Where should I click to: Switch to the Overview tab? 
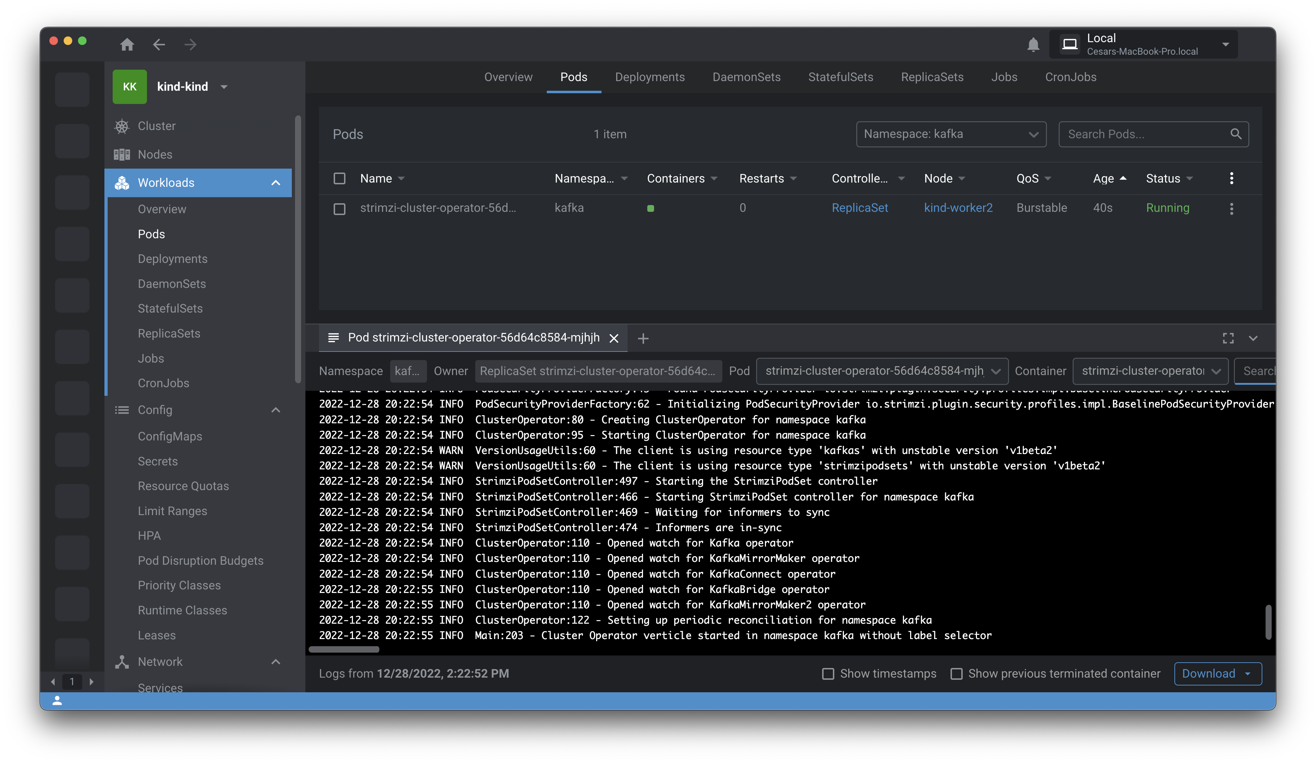tap(508, 77)
